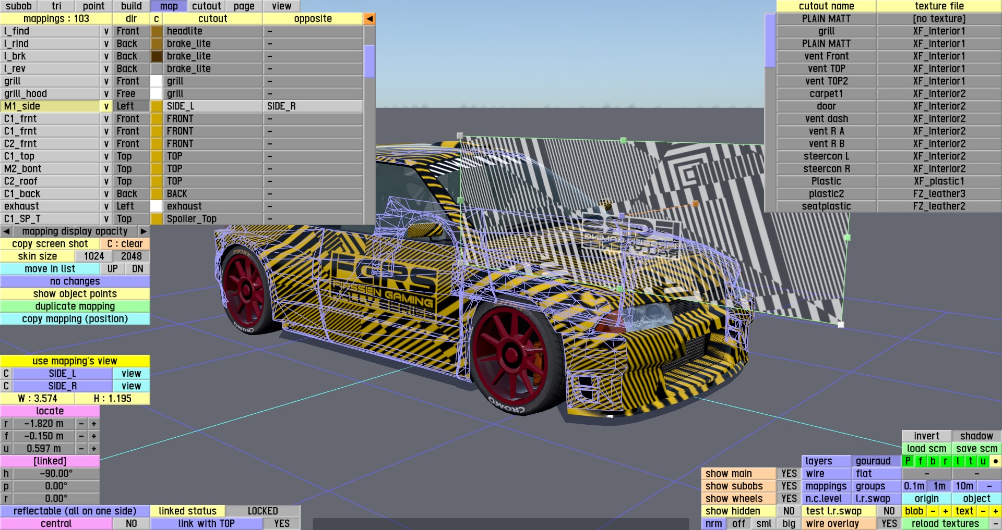Click show object points button
The height and width of the screenshot is (530, 1002).
click(x=75, y=294)
